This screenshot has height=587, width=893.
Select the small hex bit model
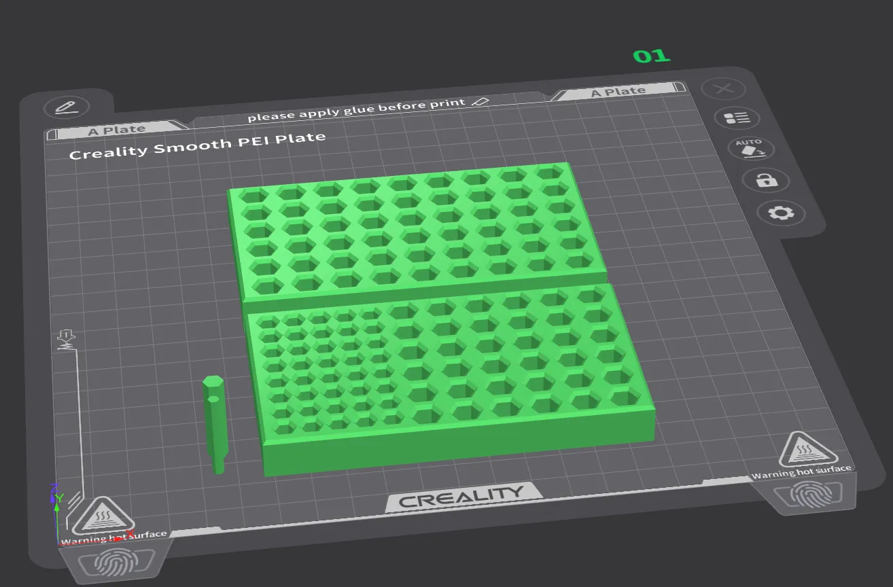coord(215,421)
